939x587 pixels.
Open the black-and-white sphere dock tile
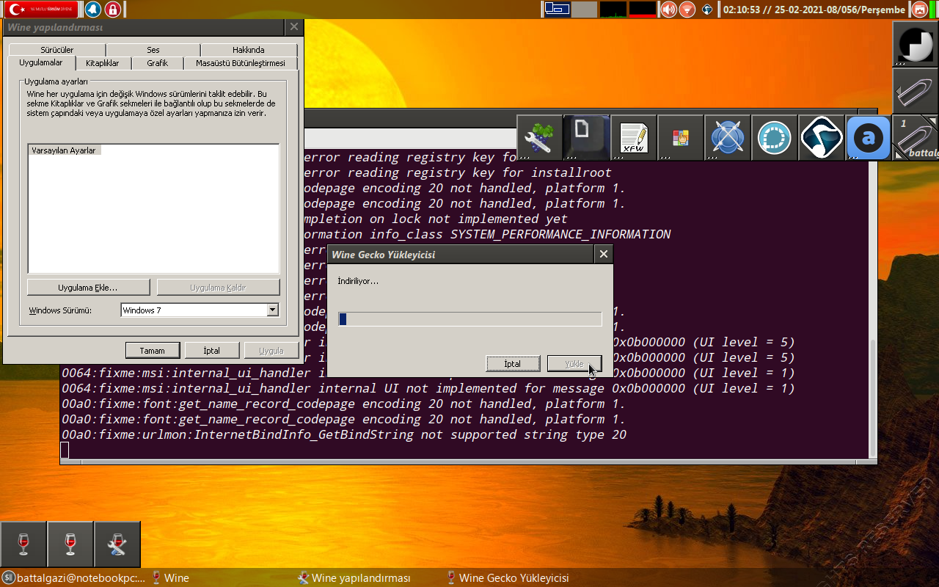(x=916, y=44)
